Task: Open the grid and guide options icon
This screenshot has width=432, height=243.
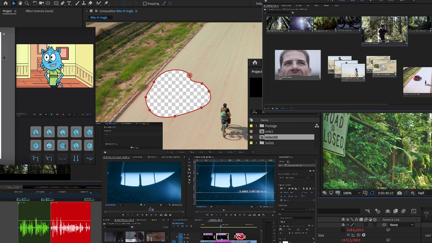Action: 365,193
